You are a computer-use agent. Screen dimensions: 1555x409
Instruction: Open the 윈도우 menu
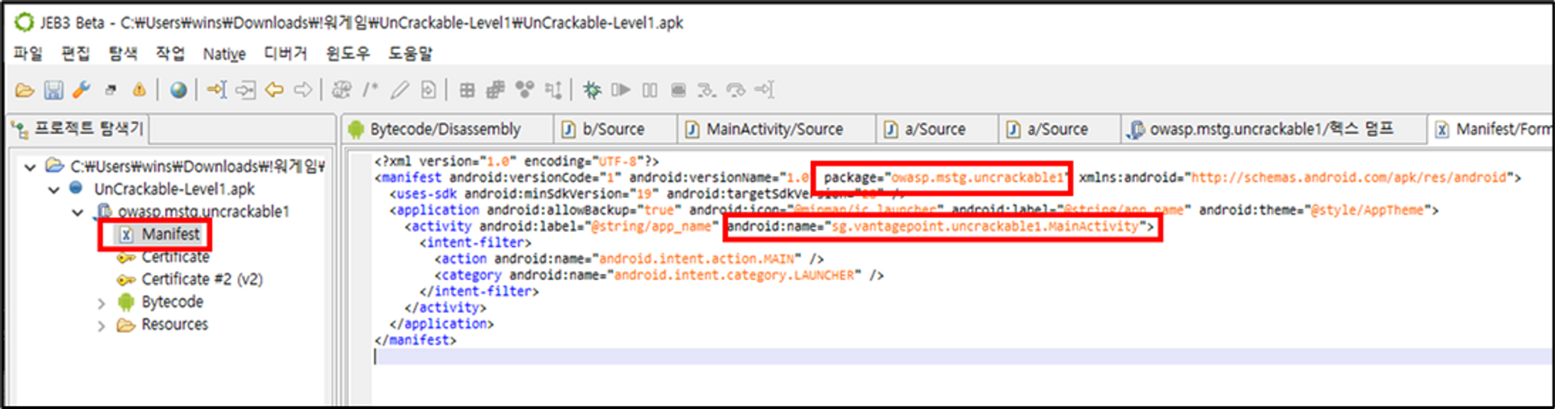(348, 54)
